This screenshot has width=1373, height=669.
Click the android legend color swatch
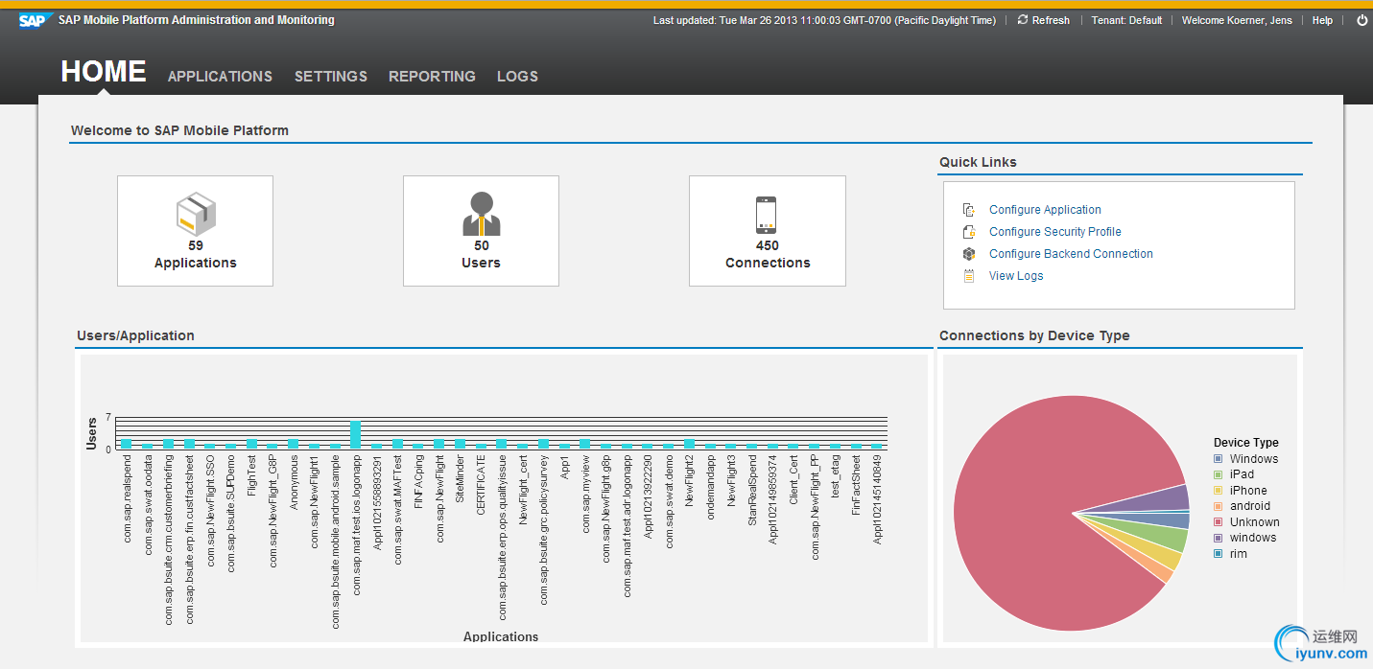tap(1219, 506)
